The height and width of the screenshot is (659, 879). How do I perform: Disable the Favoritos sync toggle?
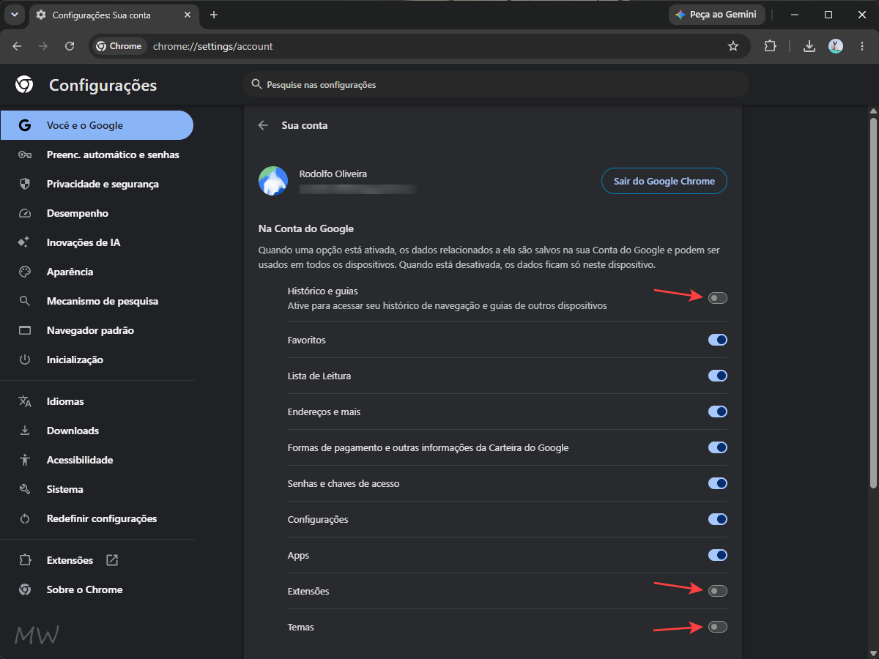pos(718,340)
